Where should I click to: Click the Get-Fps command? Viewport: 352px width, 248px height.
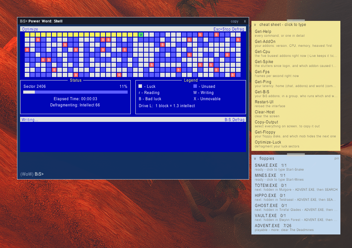(296, 74)
